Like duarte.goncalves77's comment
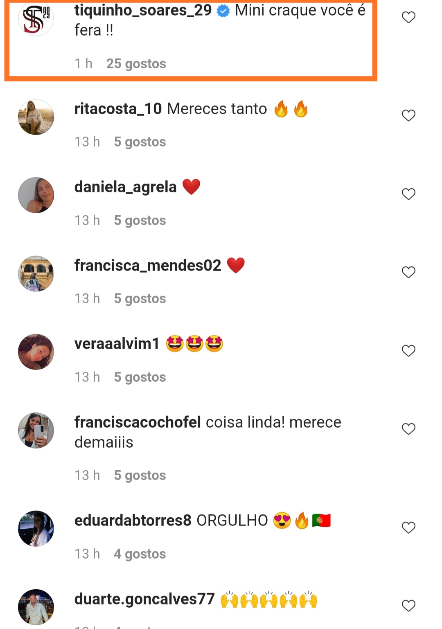Screen dimensions: 442x629 tap(408, 606)
